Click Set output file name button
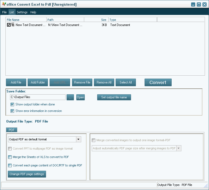The width and height of the screenshot is (209, 190). pos(114,97)
